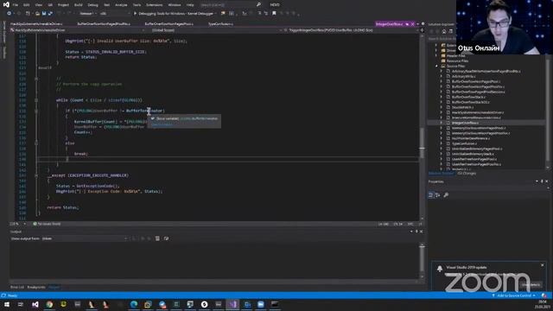Click the editor vertical scrollbar thumb

tap(422, 143)
